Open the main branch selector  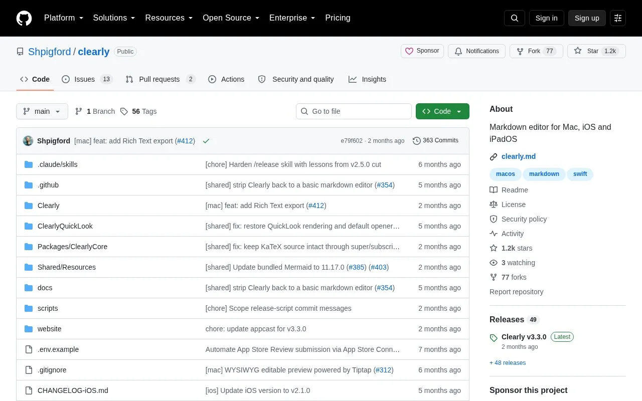(42, 111)
